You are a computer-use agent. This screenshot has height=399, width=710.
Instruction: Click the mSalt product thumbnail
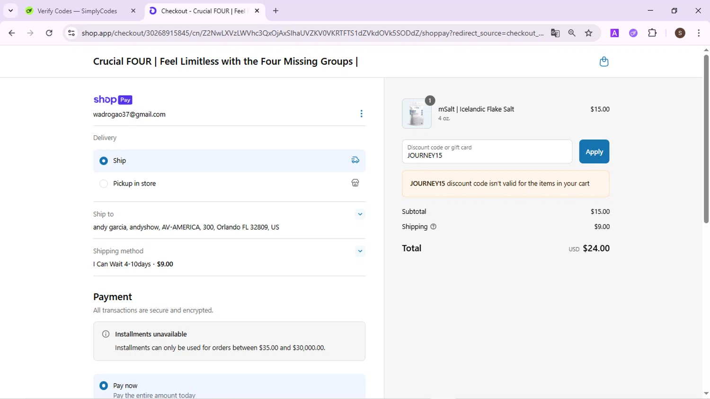(x=417, y=114)
